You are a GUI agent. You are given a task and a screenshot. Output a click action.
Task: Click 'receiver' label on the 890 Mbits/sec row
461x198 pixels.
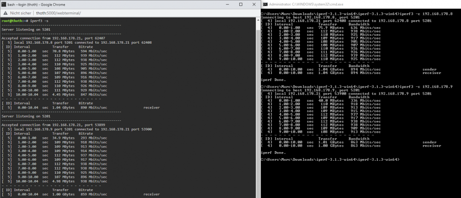[x=152, y=107]
